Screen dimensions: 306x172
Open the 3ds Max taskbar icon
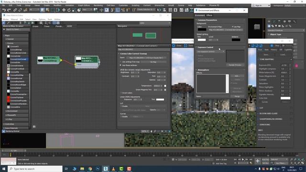pos(106,169)
